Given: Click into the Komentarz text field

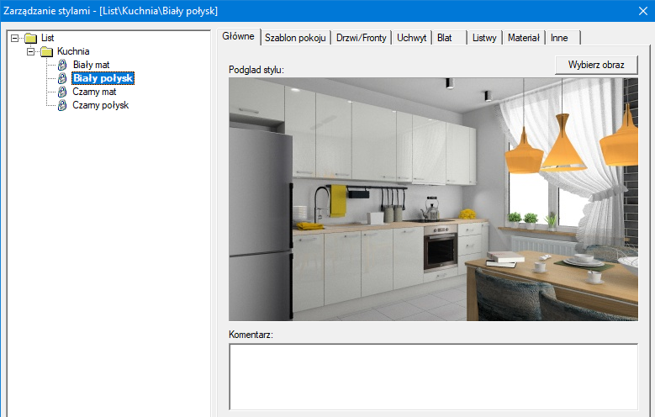Looking at the screenshot, I should [x=433, y=376].
